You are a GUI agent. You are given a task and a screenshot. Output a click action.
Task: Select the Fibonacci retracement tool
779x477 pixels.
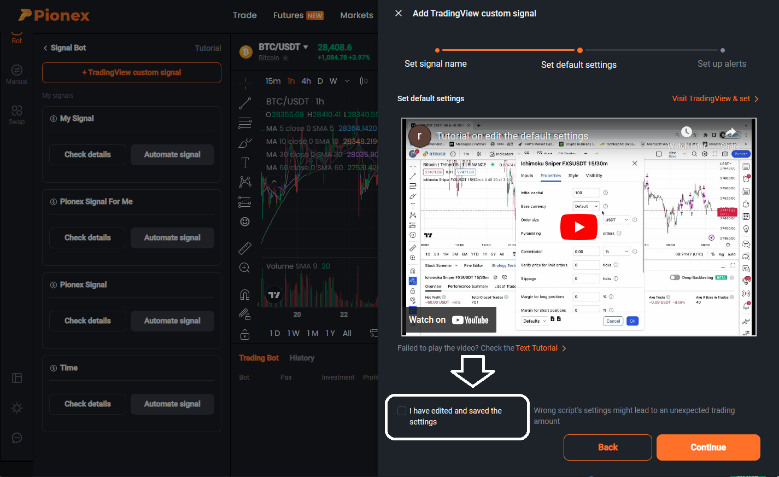pyautogui.click(x=245, y=123)
